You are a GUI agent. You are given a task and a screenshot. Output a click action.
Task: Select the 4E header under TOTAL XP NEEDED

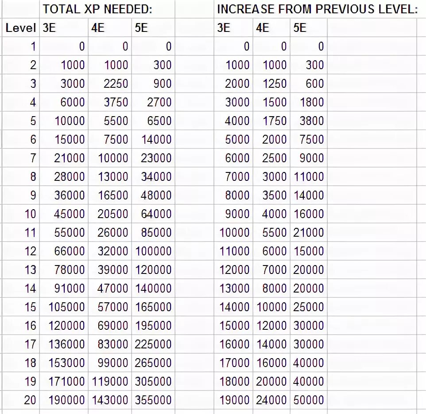110,27
